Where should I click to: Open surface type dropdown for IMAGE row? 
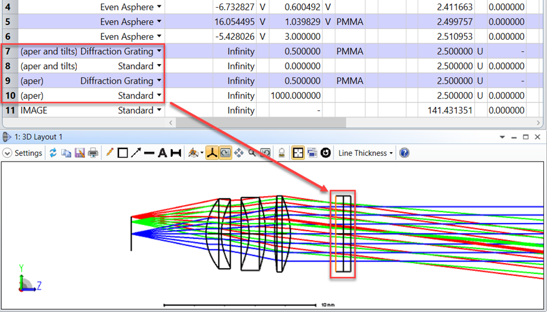(159, 111)
